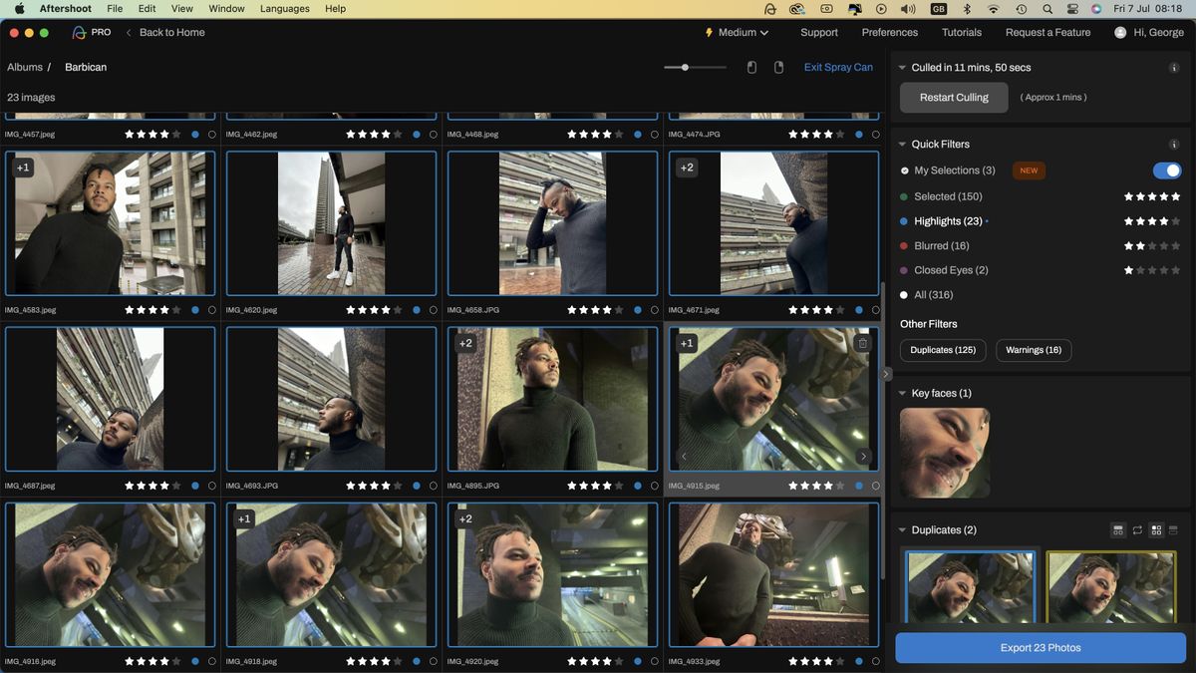Open the Medium culling speed dropdown
This screenshot has width=1196, height=673.
[736, 32]
